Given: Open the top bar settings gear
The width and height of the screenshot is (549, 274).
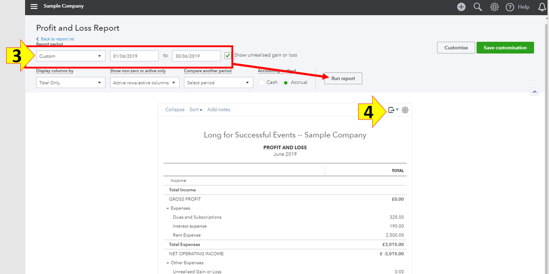Looking at the screenshot, I should [494, 7].
